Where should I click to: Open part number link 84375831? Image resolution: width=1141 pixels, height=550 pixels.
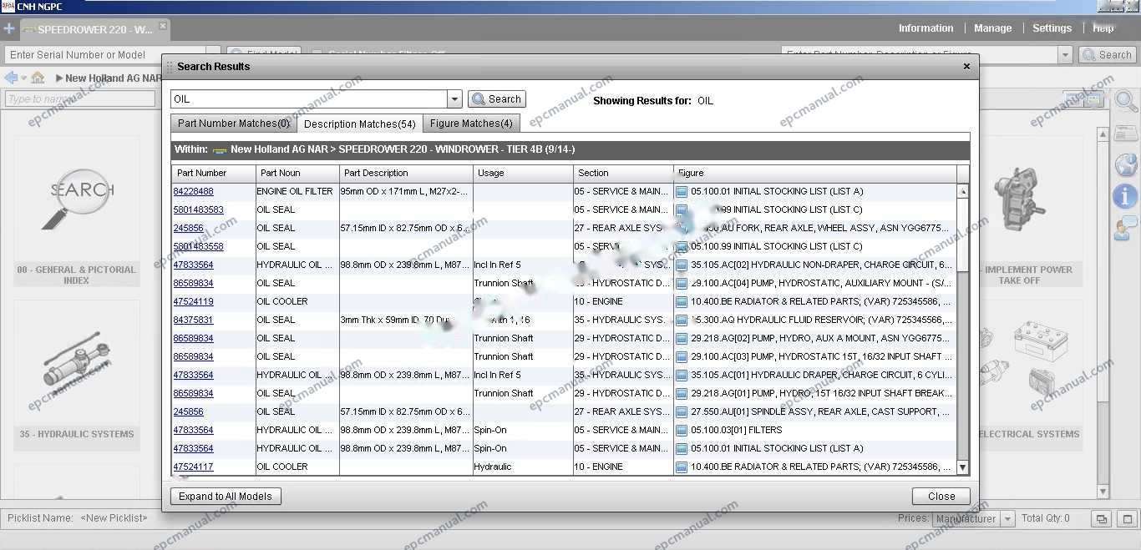[x=193, y=320]
